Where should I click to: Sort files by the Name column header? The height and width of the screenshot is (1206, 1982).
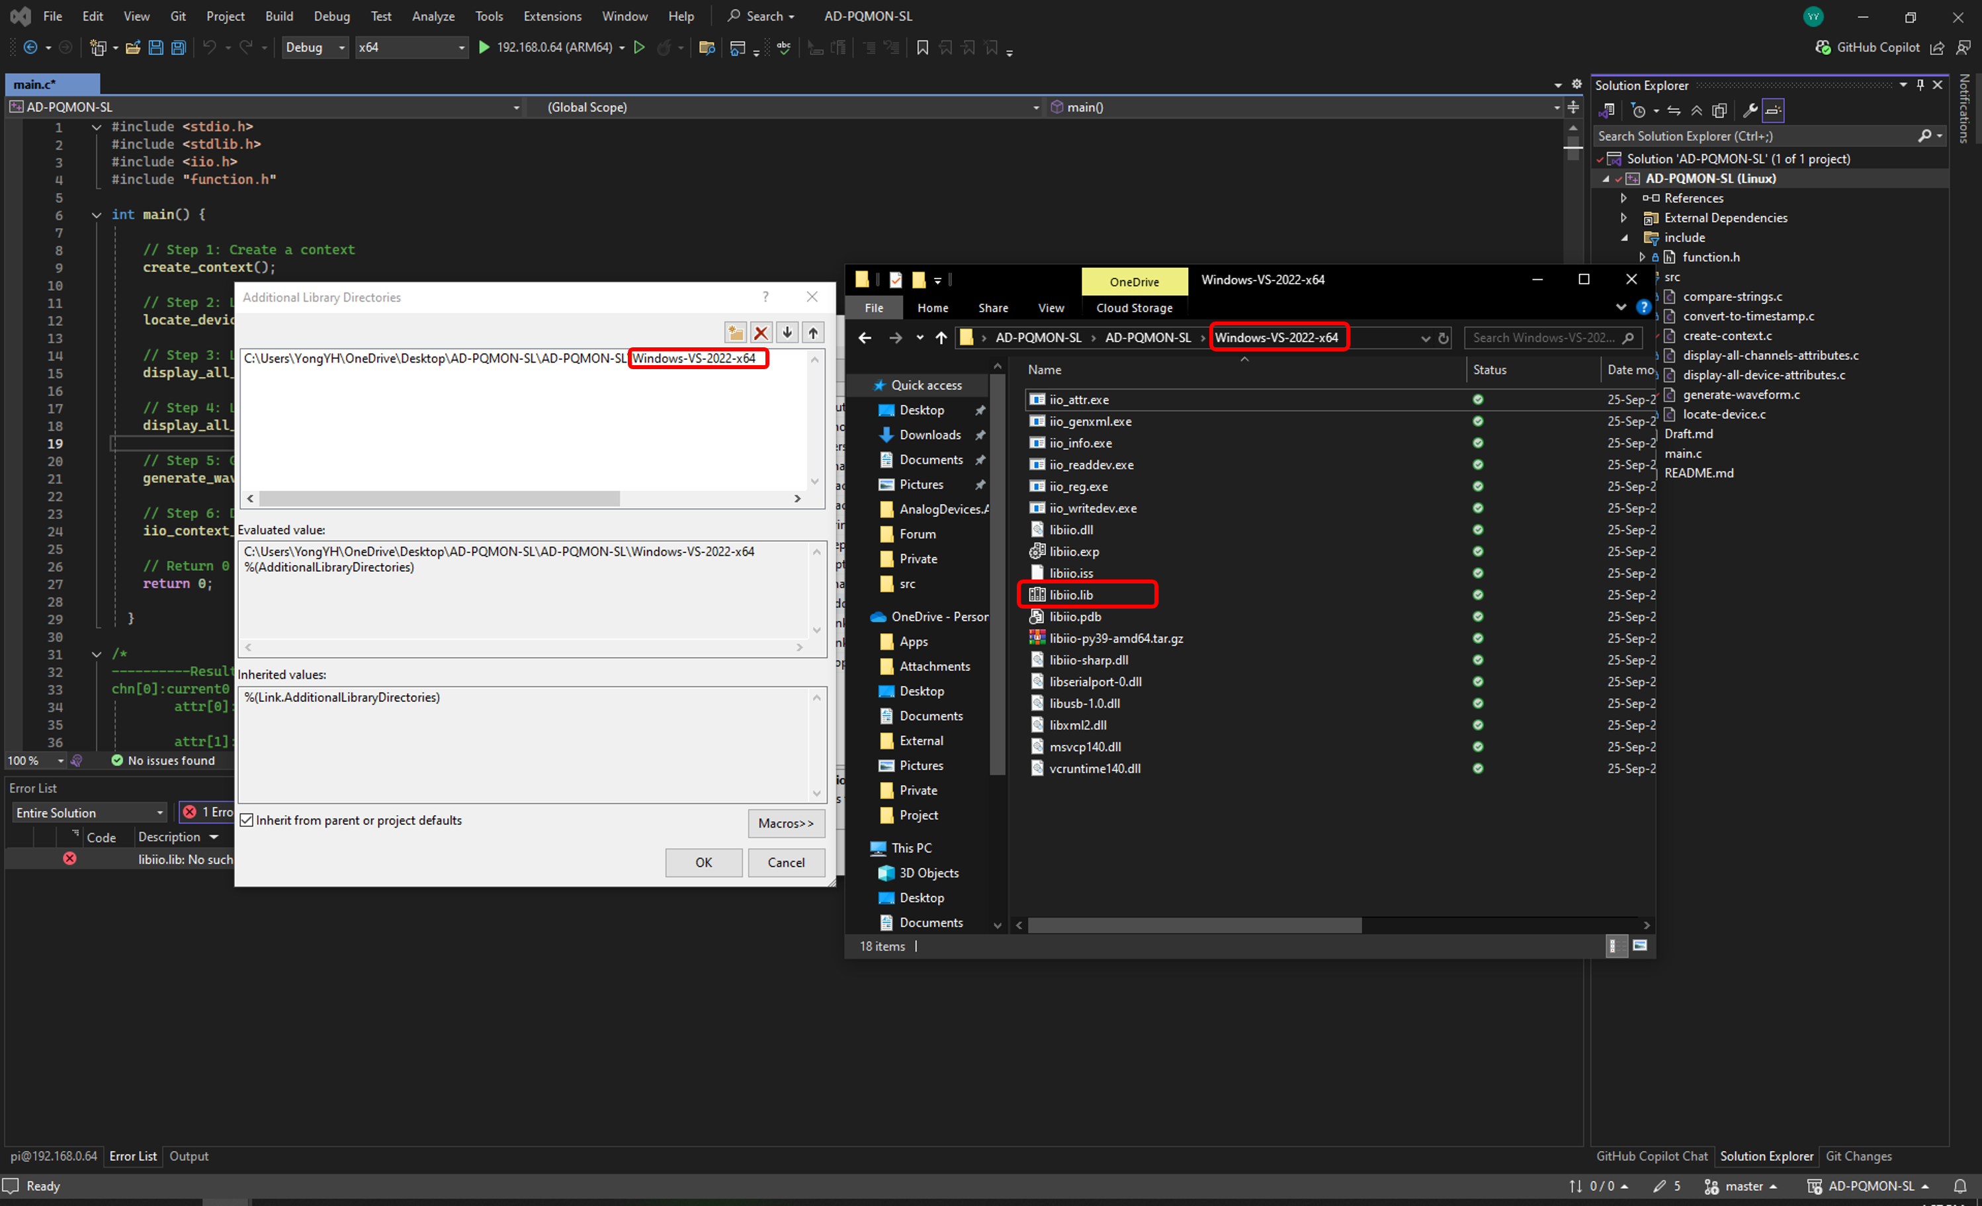[1044, 370]
